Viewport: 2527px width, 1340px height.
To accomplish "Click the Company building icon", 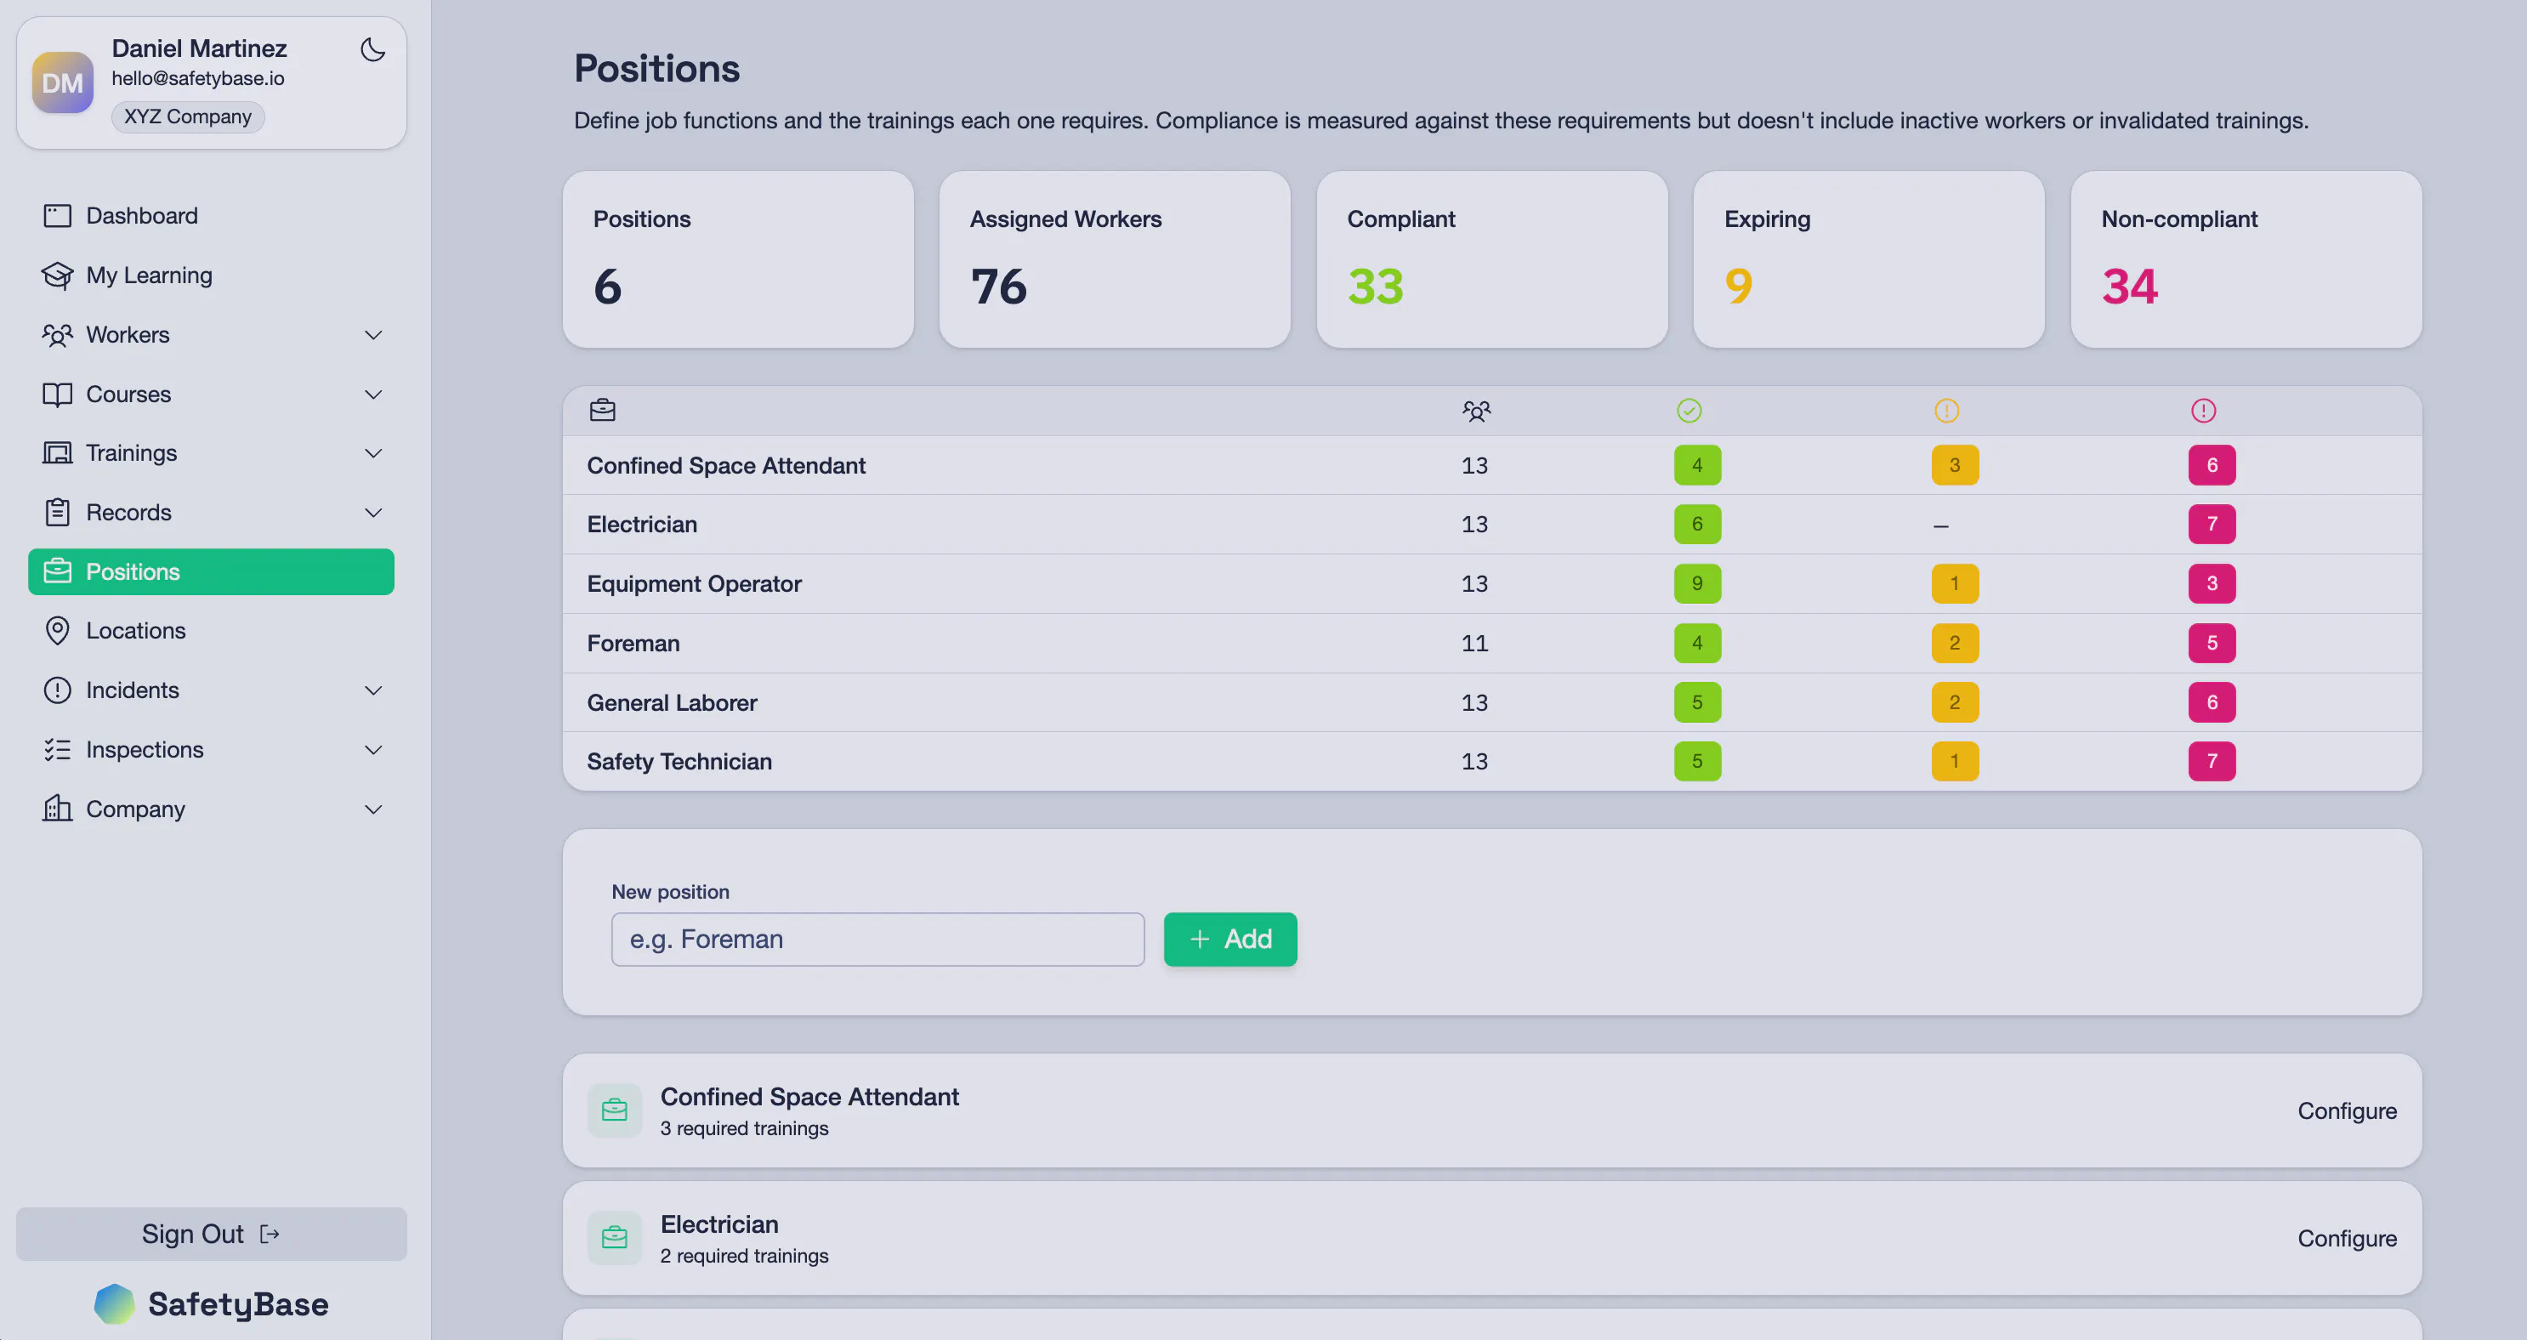I will coord(57,809).
